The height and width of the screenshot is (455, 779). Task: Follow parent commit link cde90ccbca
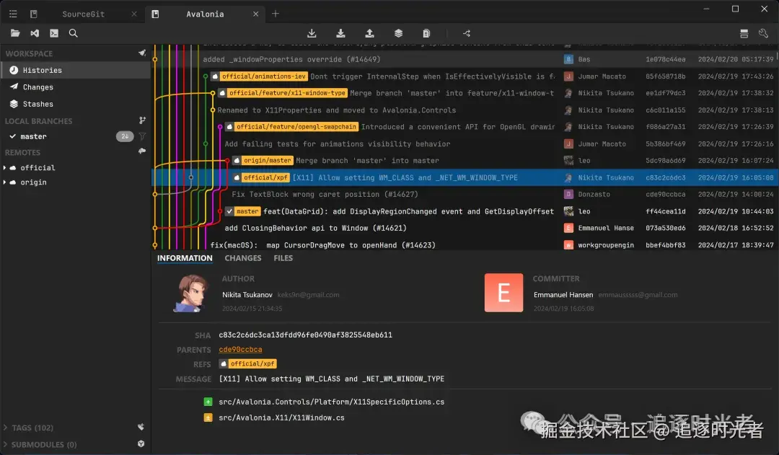point(240,350)
